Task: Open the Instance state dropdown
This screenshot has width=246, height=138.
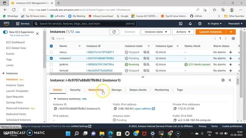Action: coord(156,32)
